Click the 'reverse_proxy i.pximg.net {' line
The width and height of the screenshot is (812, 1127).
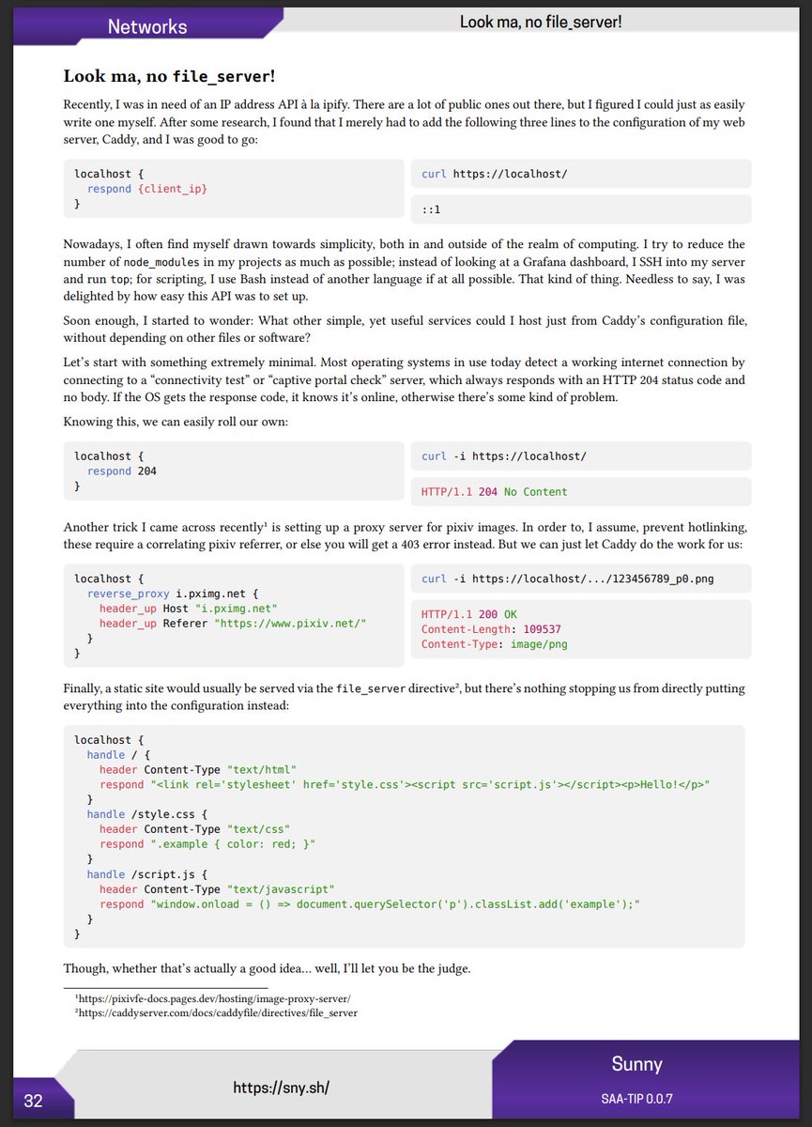pyautogui.click(x=172, y=594)
